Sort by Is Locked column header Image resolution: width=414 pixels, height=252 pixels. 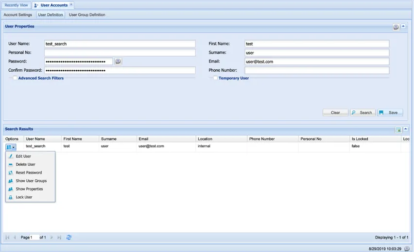point(375,139)
